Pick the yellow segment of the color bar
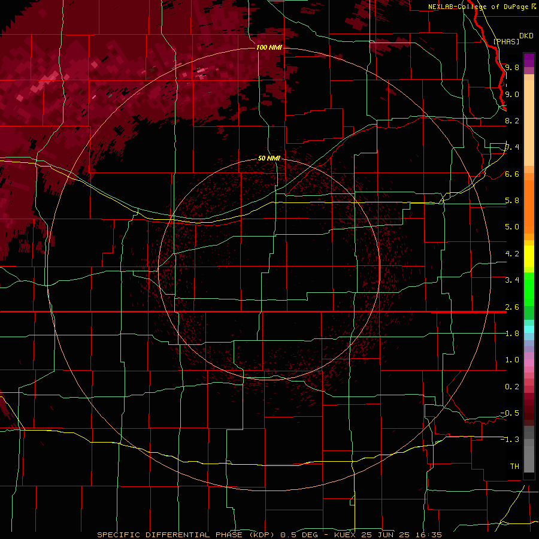The height and width of the screenshot is (539, 539). [x=529, y=256]
